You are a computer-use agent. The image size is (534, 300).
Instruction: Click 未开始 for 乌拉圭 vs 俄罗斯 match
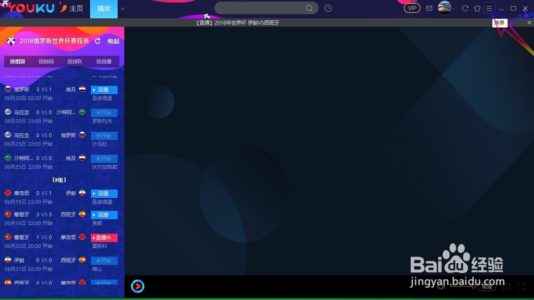[x=104, y=135]
